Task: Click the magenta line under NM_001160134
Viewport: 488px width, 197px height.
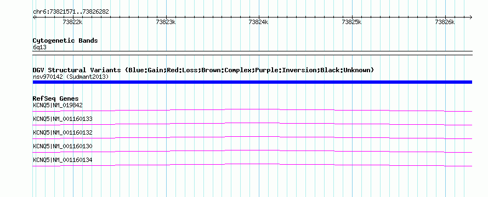Action: (x=252, y=165)
